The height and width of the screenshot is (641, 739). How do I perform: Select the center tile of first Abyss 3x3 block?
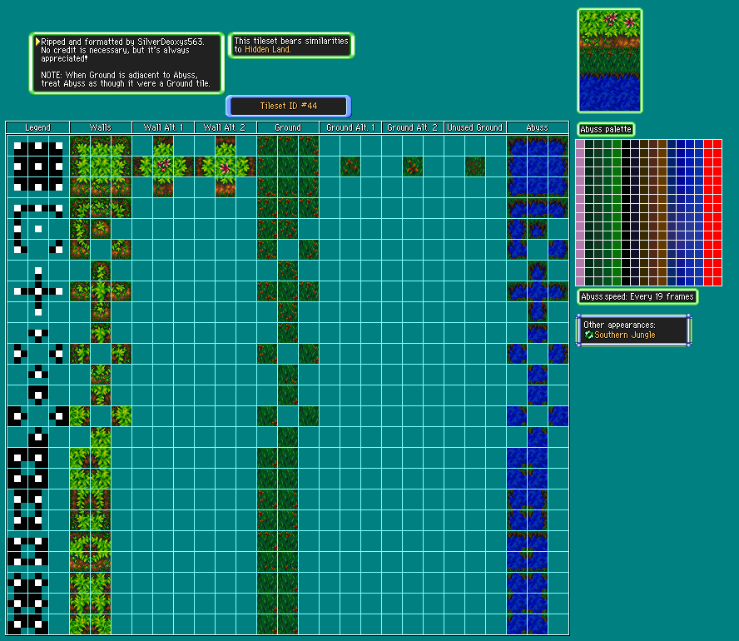[x=538, y=166]
